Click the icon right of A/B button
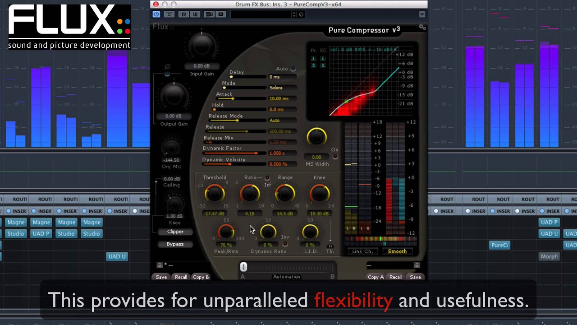Viewport: 577px width, 325px height. [x=220, y=14]
